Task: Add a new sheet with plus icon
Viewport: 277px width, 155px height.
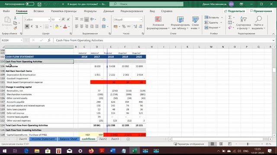Action: tap(128, 139)
